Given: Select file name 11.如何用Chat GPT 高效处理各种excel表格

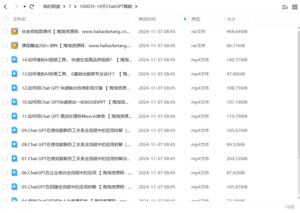Looking at the screenshot, I should click(77, 116).
